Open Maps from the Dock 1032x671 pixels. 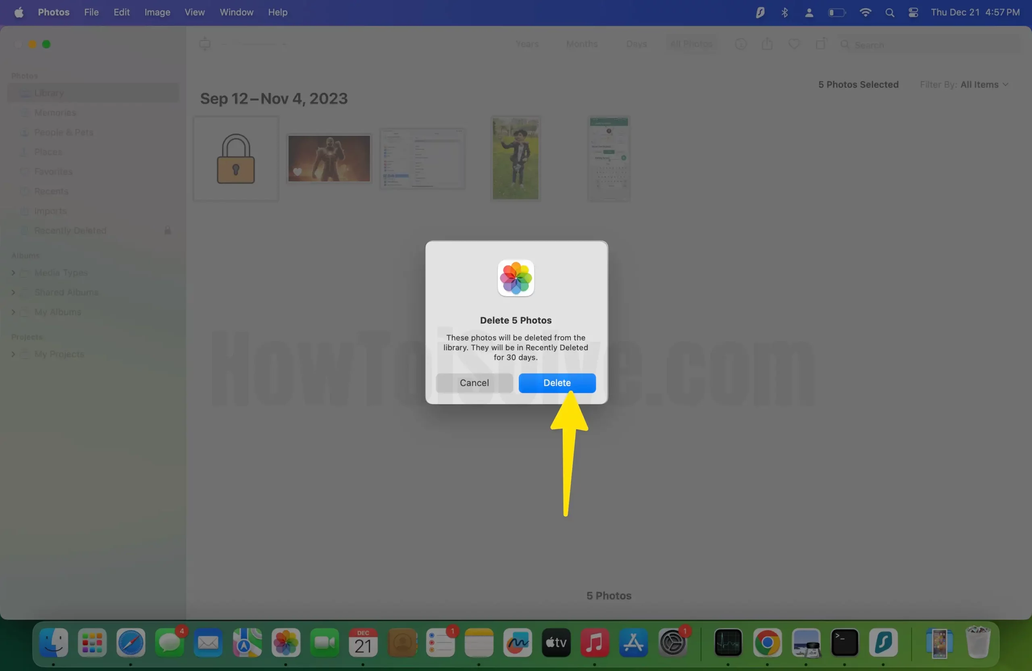pyautogui.click(x=247, y=642)
